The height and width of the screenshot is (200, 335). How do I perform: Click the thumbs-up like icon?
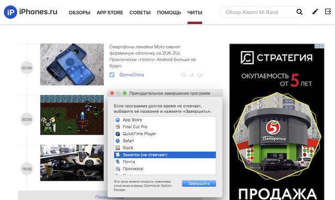[183, 74]
